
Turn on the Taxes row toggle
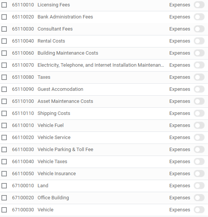(199, 77)
